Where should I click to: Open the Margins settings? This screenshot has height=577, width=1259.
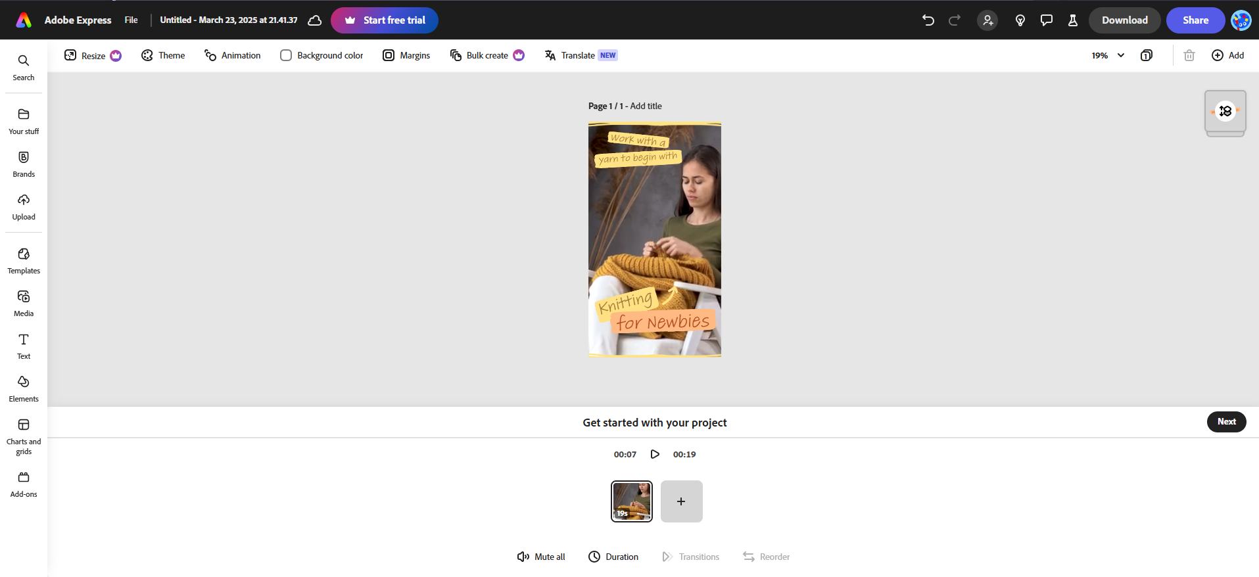point(406,55)
